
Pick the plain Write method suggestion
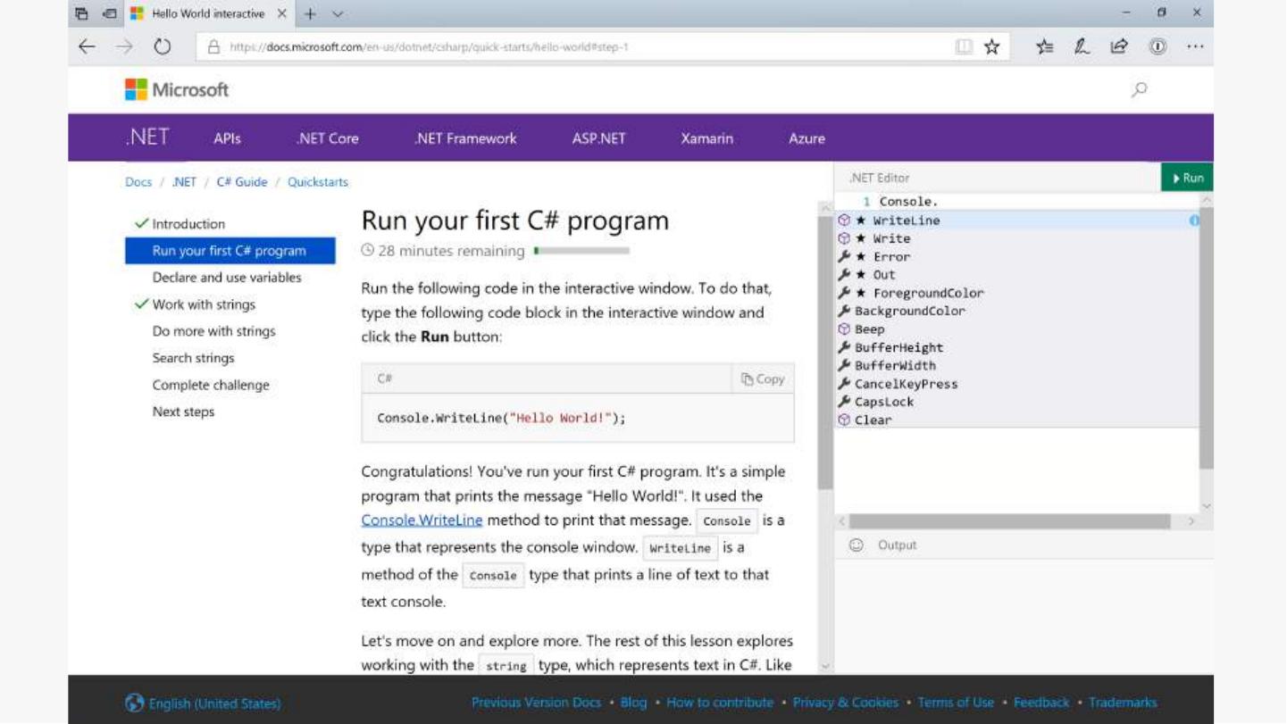(1017, 238)
